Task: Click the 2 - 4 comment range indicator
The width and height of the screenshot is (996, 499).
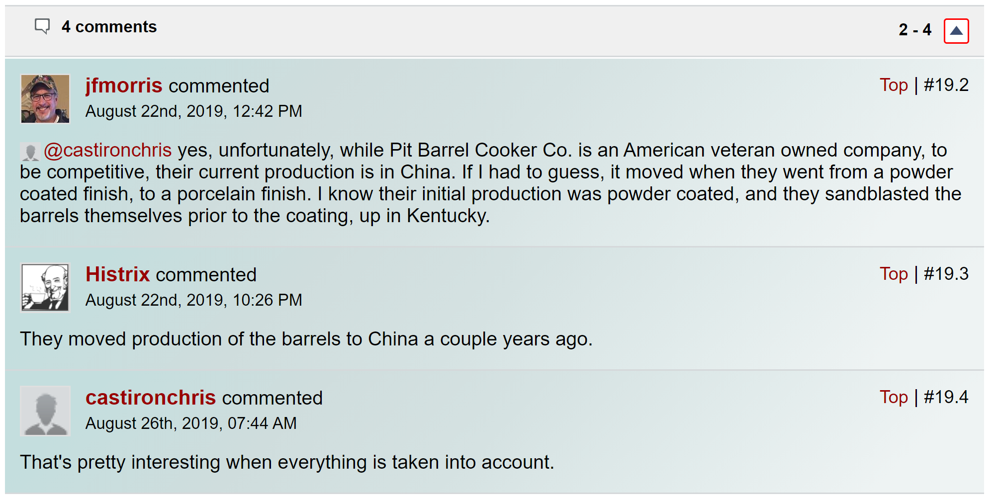Action: pos(914,30)
